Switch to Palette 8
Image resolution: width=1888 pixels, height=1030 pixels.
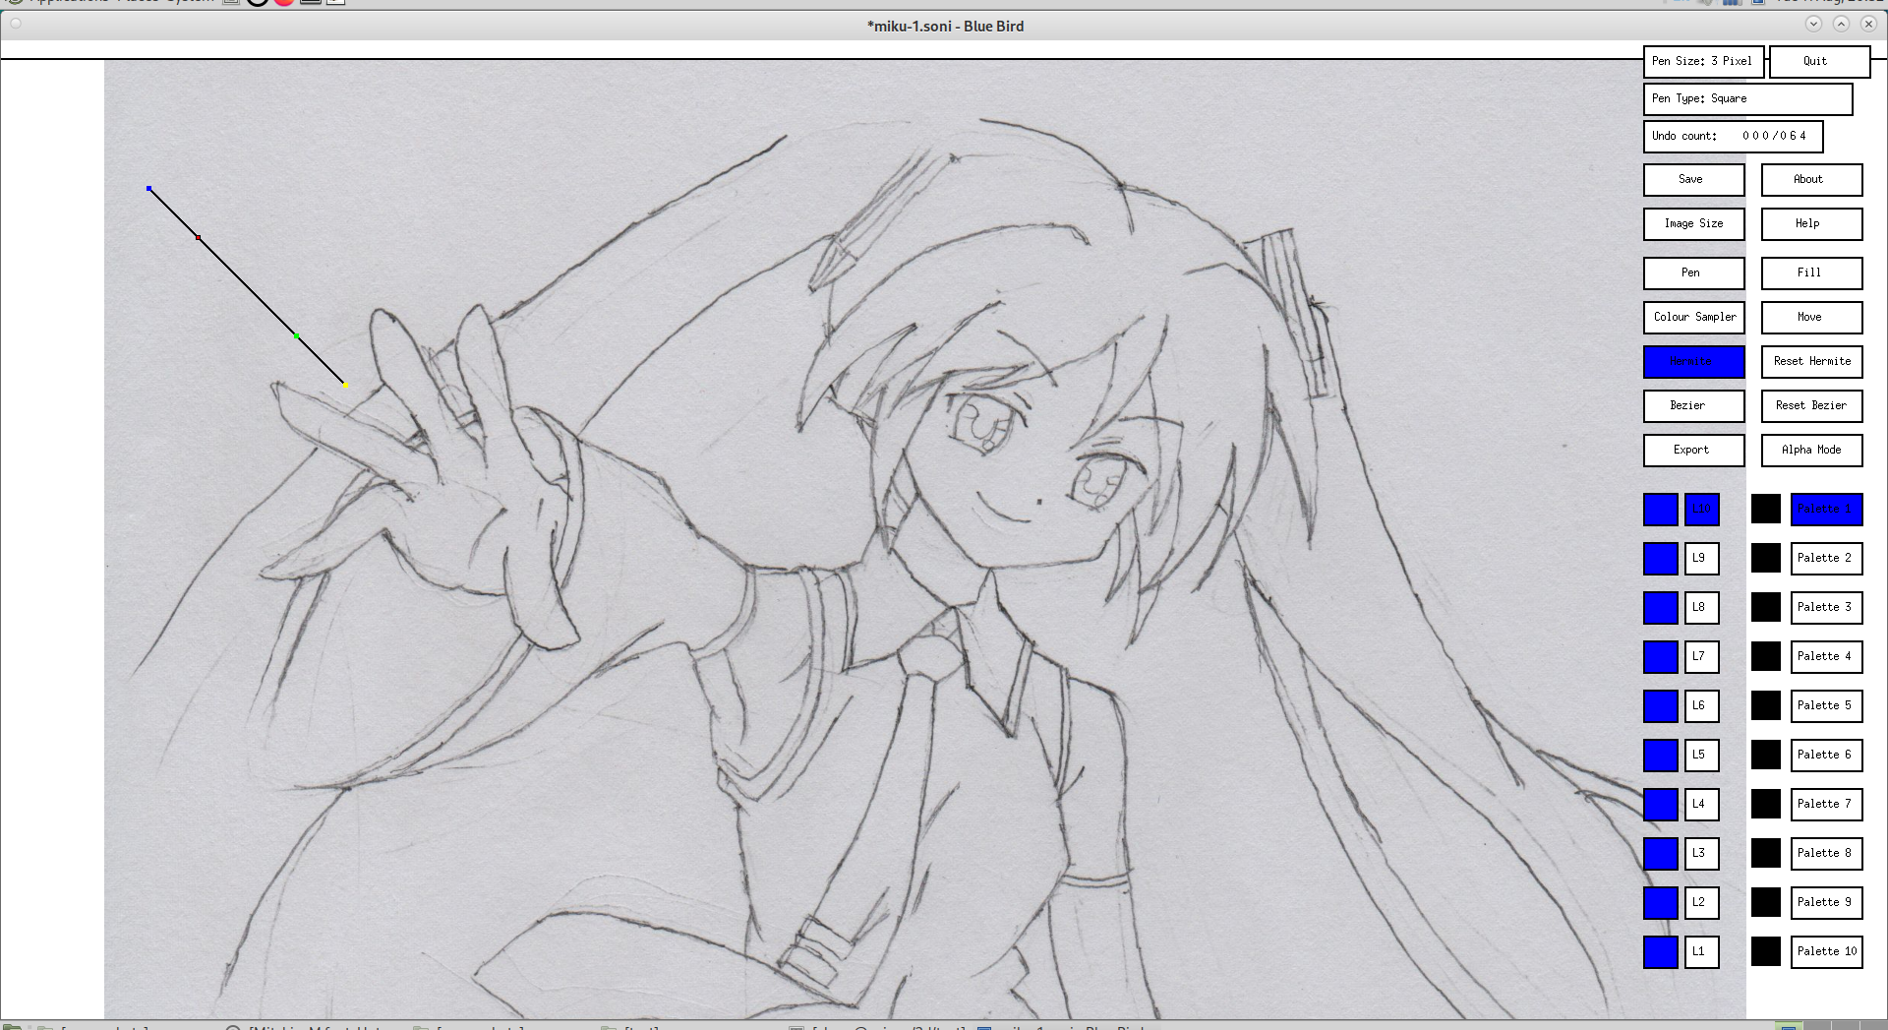pyautogui.click(x=1826, y=854)
